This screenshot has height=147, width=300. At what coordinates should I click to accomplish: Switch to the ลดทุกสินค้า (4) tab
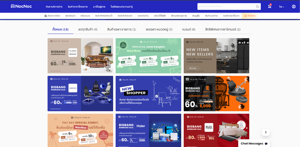point(88,29)
